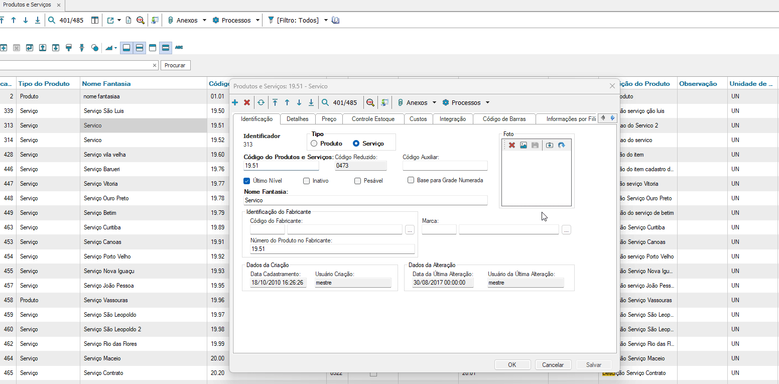Image resolution: width=779 pixels, height=384 pixels.
Task: Clear the search box with its X
Action: click(155, 65)
